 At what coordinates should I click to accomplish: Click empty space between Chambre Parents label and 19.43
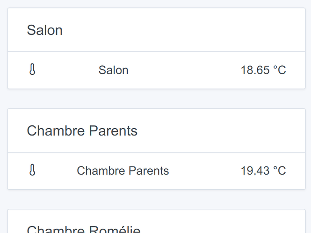[203, 171]
